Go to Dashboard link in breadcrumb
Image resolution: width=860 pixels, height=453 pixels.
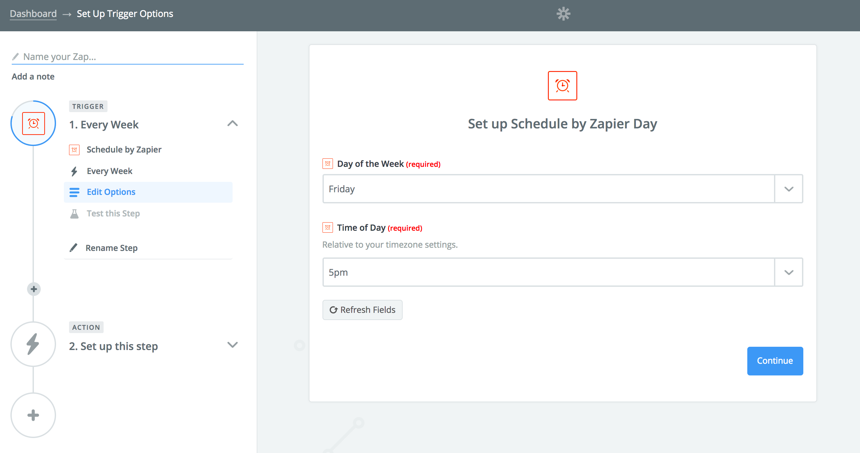(33, 14)
